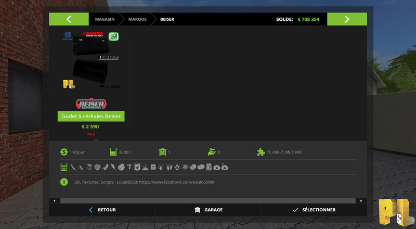416x229 pixels.
Task: Click the green info circle icon
Action: point(64,182)
